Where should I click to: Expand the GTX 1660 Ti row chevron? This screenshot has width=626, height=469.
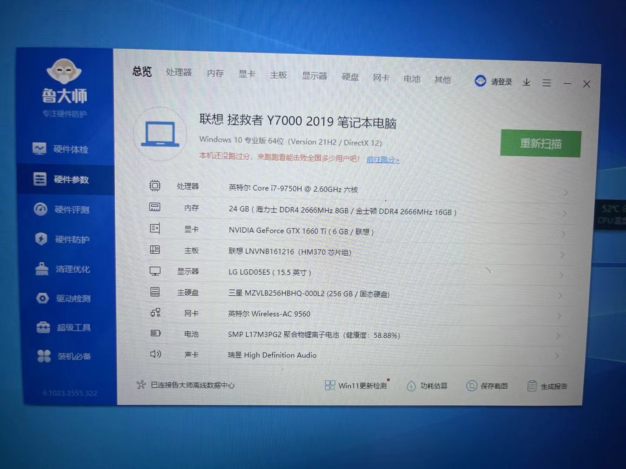point(563,234)
